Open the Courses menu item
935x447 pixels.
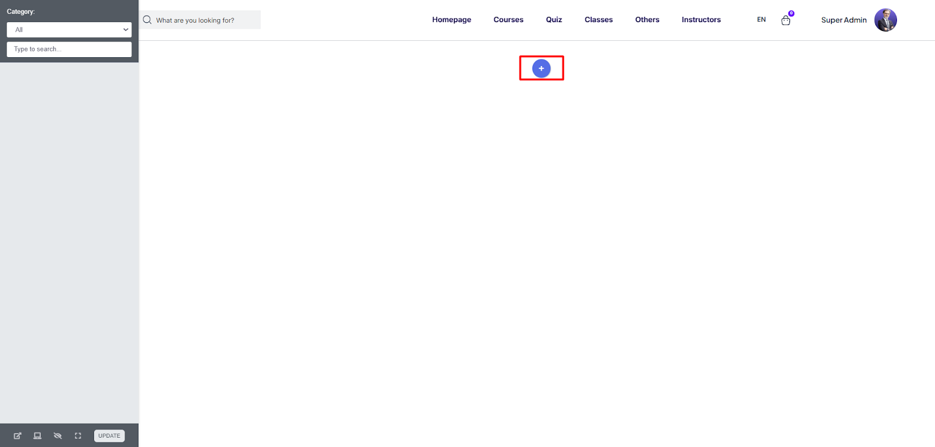click(x=508, y=20)
